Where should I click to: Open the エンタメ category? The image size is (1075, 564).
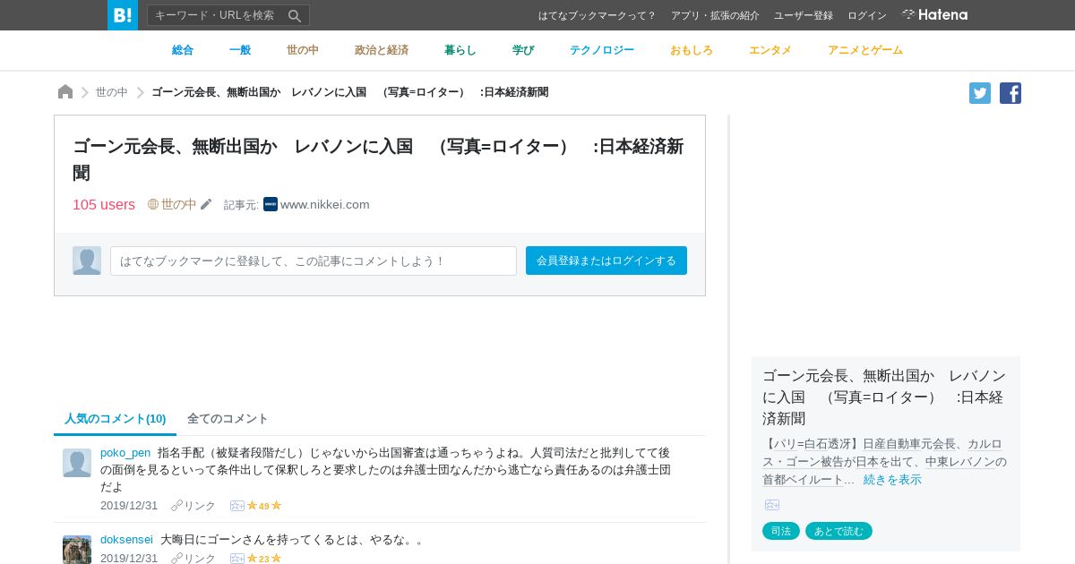coord(770,50)
